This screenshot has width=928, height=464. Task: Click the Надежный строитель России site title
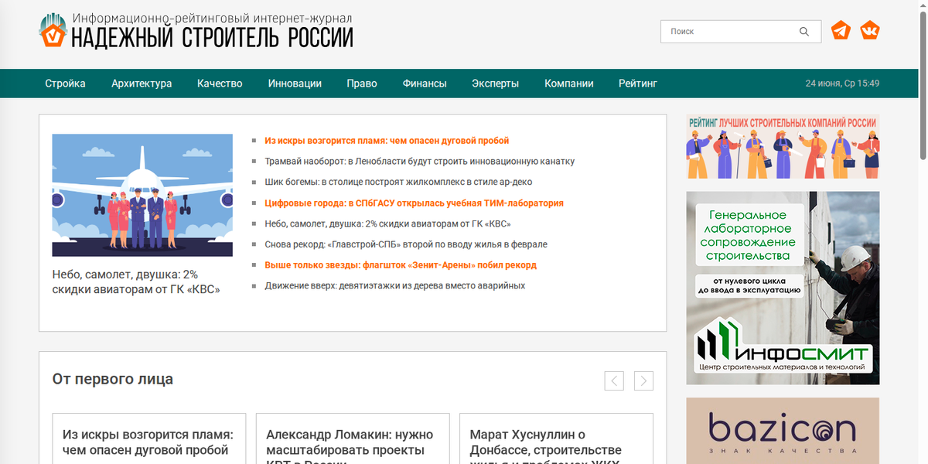212,36
